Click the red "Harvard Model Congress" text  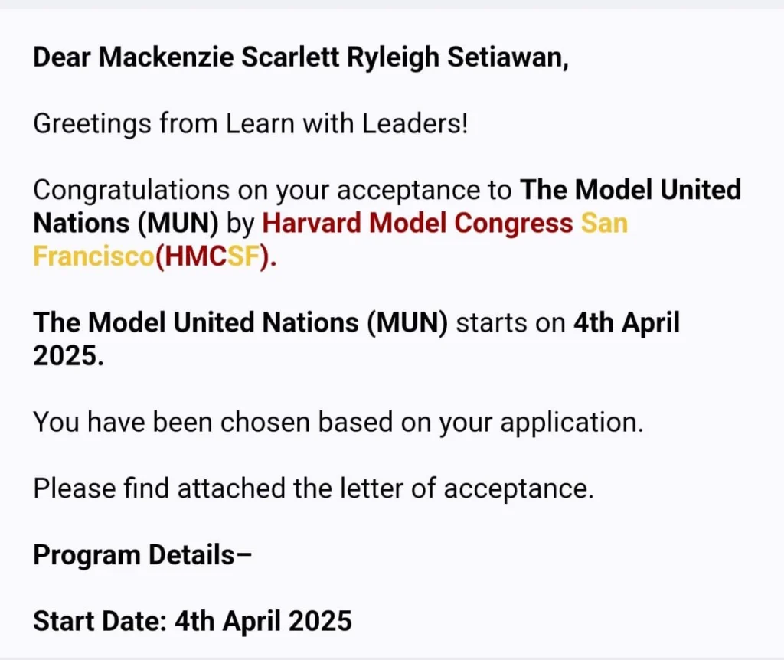click(417, 223)
